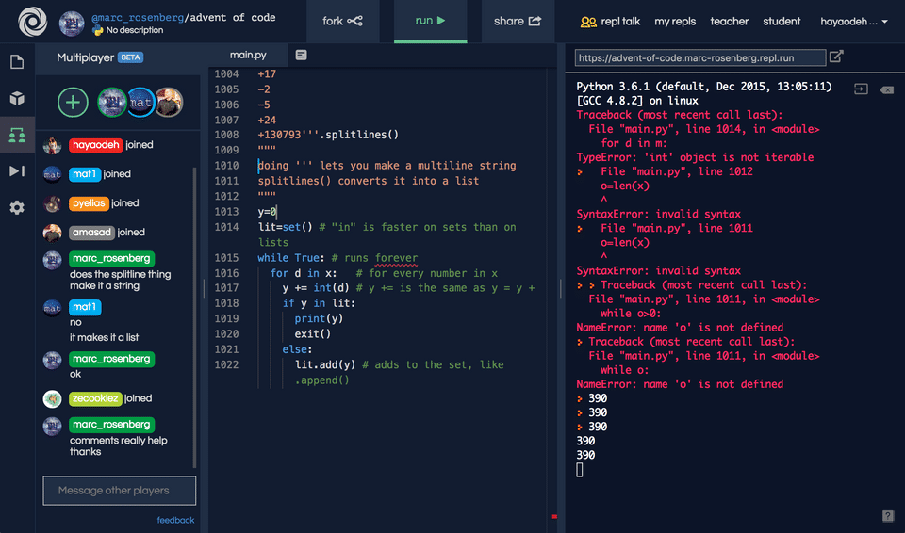This screenshot has width=905, height=533.
Task: Open the feedback link
Action: click(175, 520)
